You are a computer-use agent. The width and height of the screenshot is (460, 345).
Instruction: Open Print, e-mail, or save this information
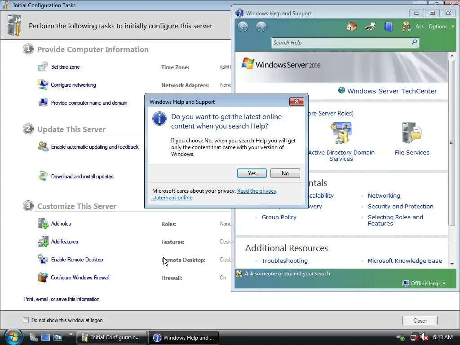coord(62,299)
